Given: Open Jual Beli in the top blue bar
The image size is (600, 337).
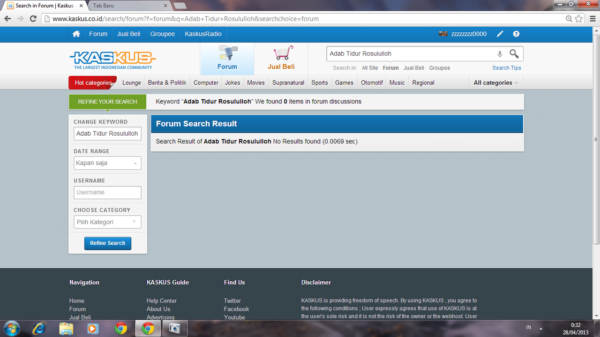Looking at the screenshot, I should coord(129,34).
